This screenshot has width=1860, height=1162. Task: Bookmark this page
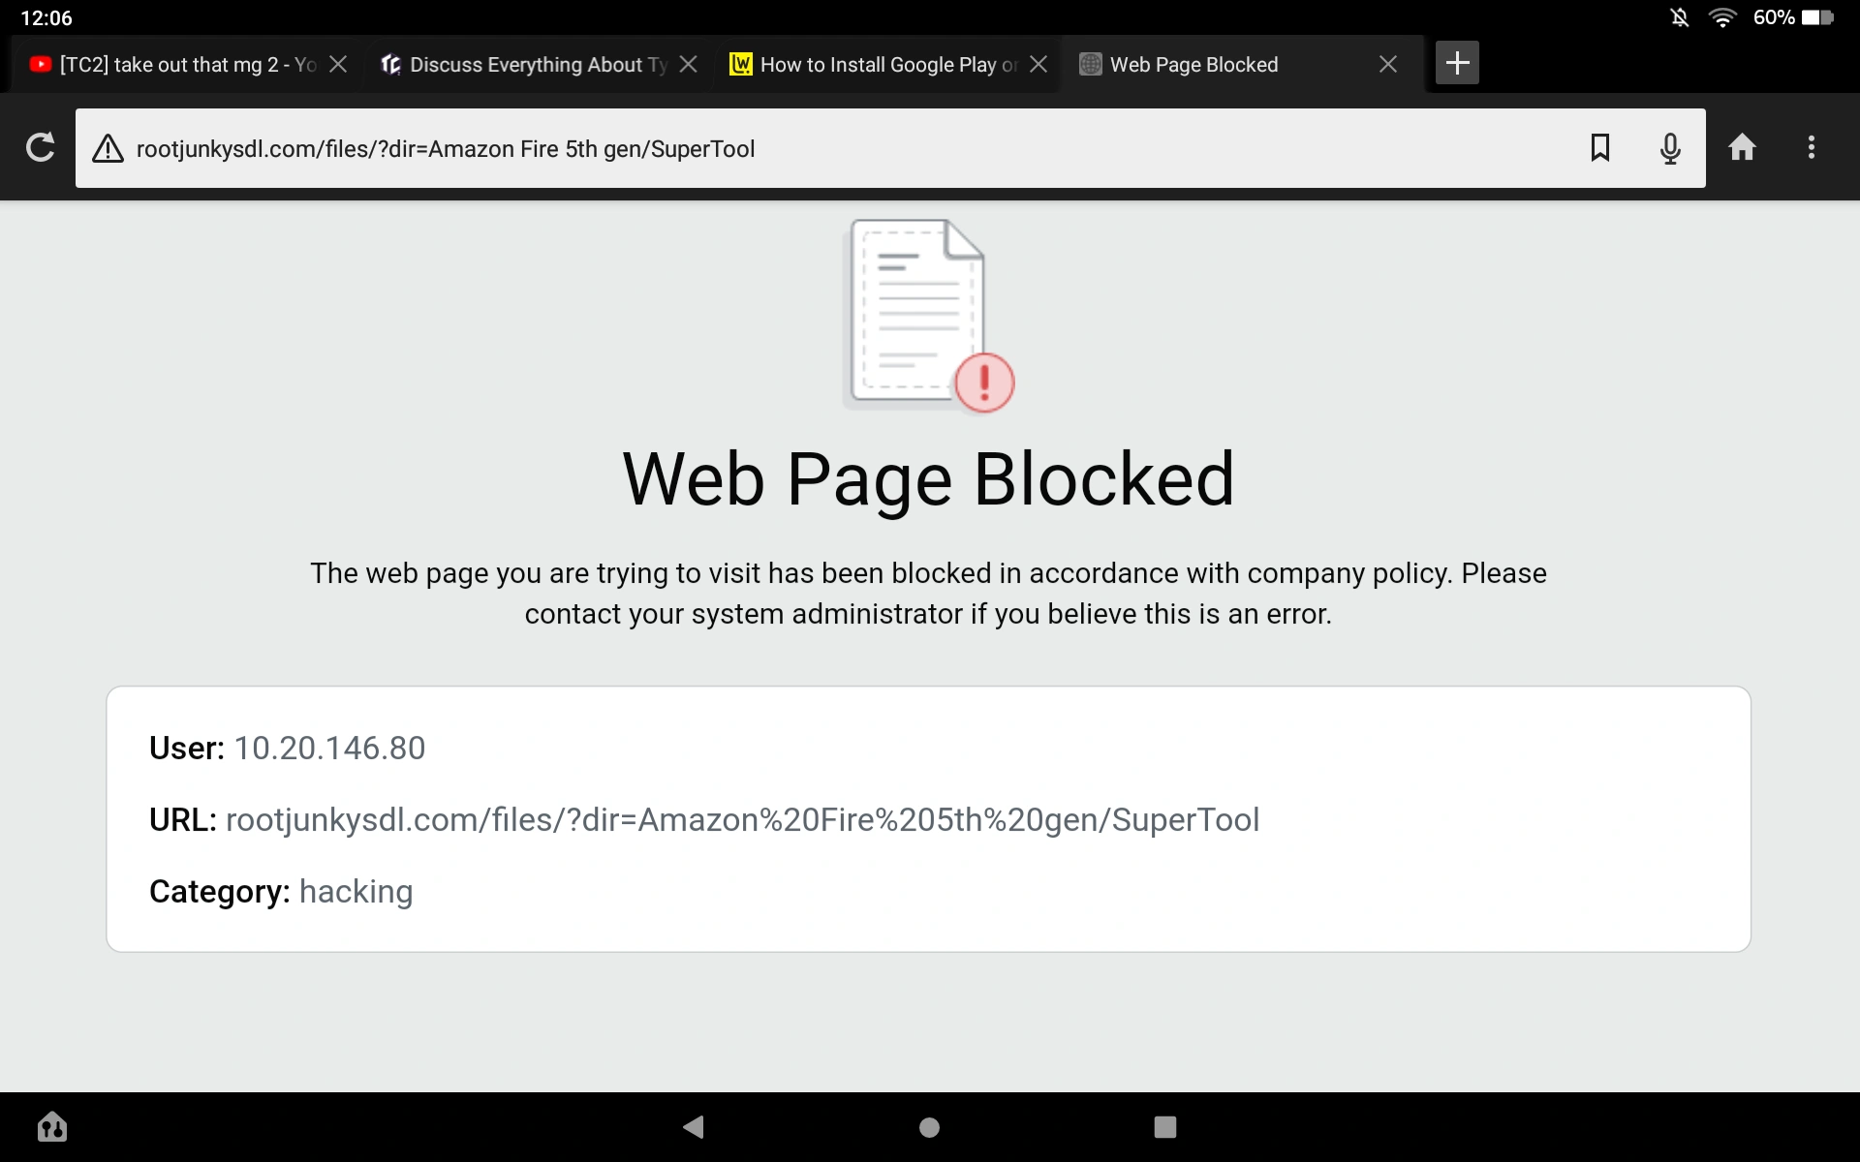[1599, 148]
